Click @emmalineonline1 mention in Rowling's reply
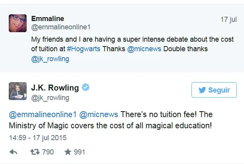The width and height of the screenshot is (244, 164). 42,115
